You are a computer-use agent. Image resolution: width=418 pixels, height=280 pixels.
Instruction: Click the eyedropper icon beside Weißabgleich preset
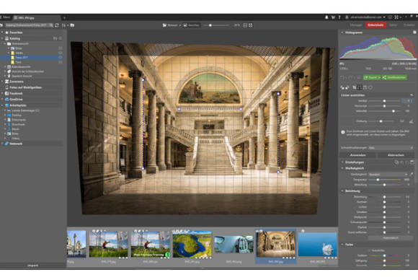click(x=412, y=174)
